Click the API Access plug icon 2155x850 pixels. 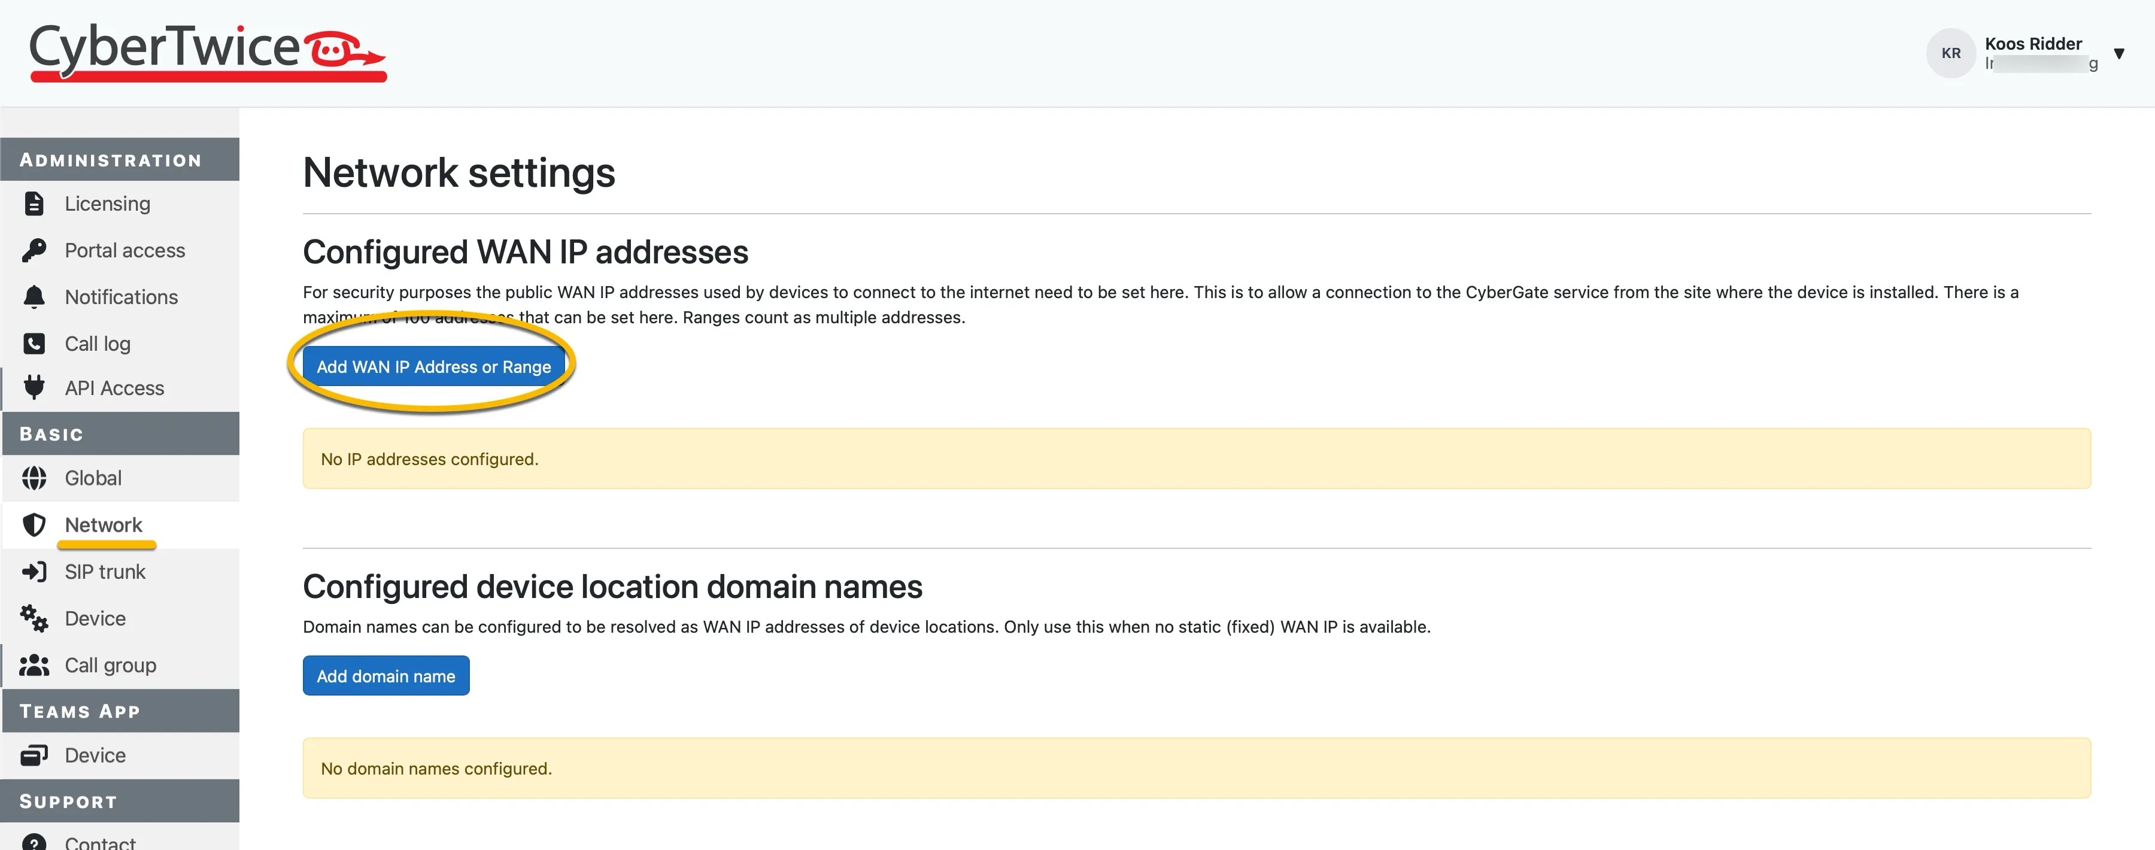pos(34,387)
